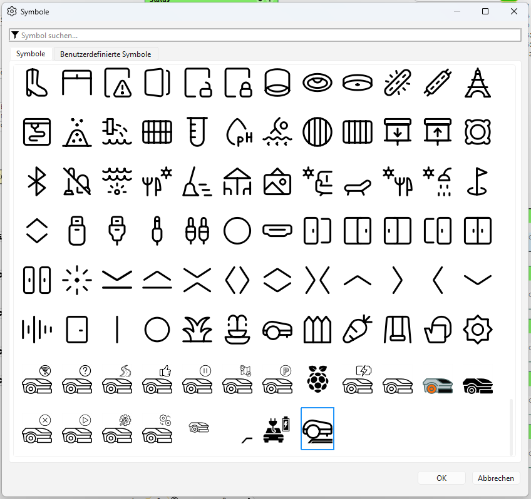Viewport: 531px width, 499px height.
Task: Choose the golf flag symbol
Action: [x=478, y=181]
